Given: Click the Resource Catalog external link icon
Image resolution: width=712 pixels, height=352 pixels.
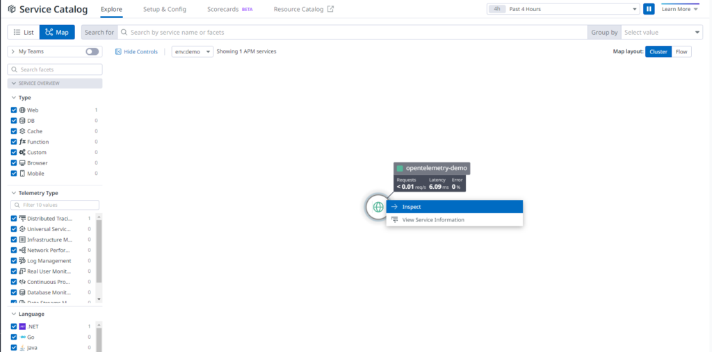Looking at the screenshot, I should [x=330, y=9].
